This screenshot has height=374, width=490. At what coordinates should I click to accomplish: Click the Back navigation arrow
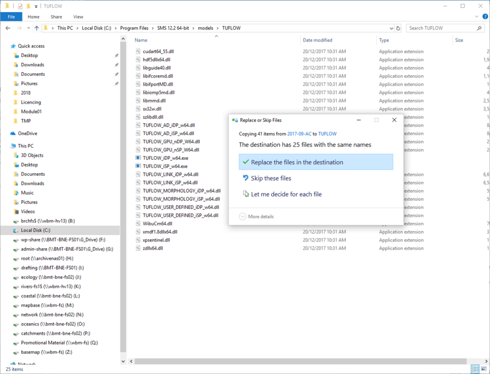(8, 28)
